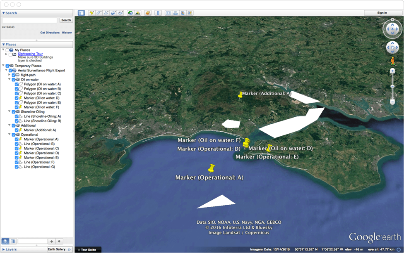Move selected place up with arrow button

pyautogui.click(x=52, y=241)
